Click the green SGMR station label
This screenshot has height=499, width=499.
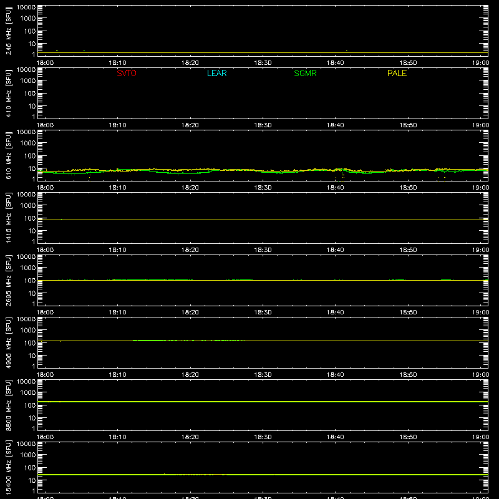click(x=305, y=73)
